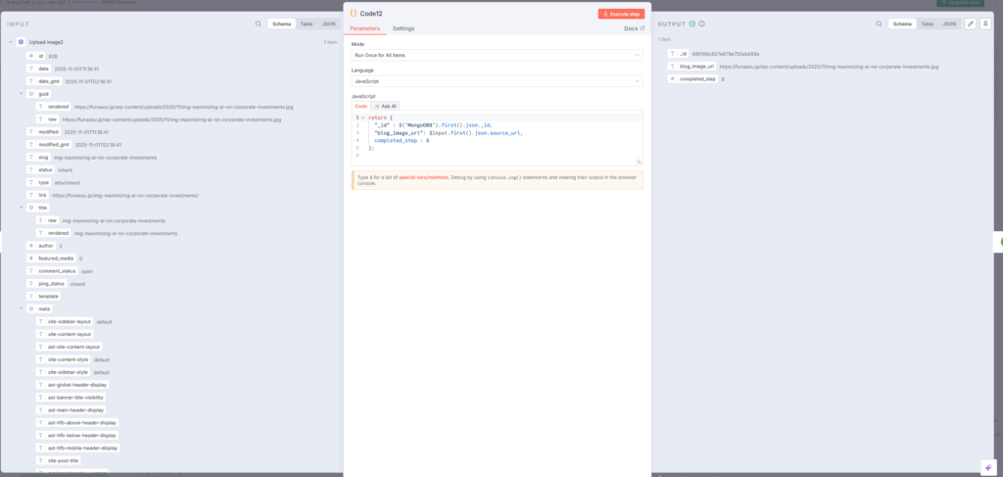This screenshot has height=477, width=1003.
Task: Click the Execute step button
Action: tap(621, 14)
